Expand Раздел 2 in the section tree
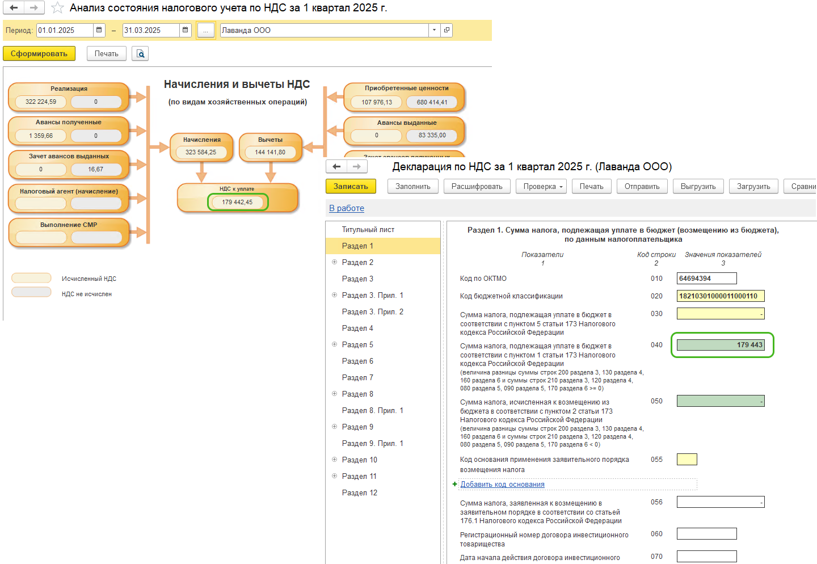The height and width of the screenshot is (564, 817). click(334, 262)
